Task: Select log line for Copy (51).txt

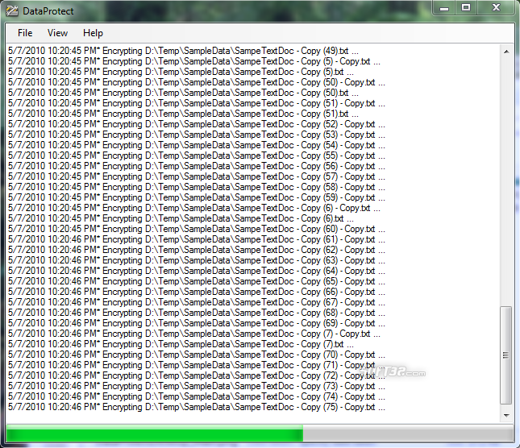Action: pyautogui.click(x=183, y=114)
